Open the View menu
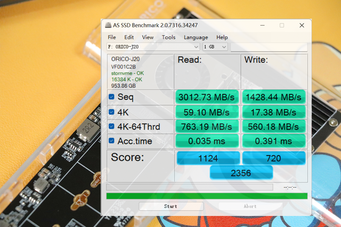Viewport: 341px width, 227px height. (x=148, y=37)
